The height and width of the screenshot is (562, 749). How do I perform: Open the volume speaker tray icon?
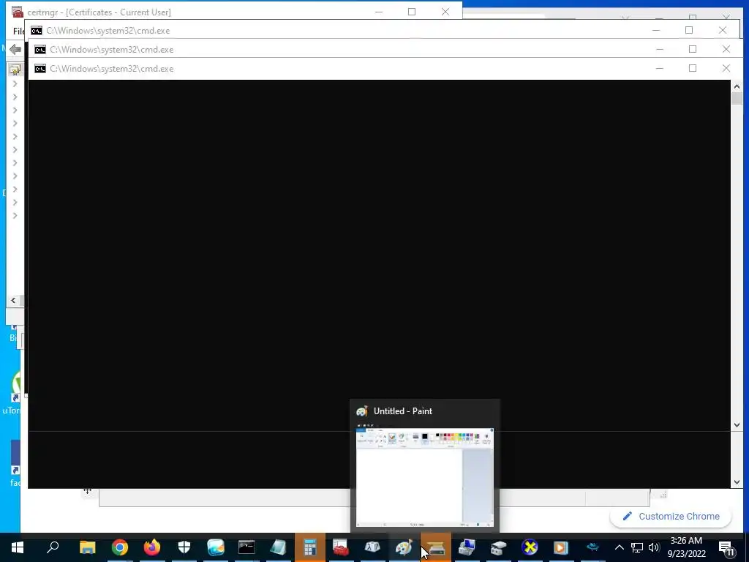click(654, 547)
